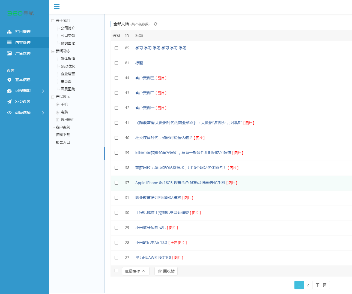Click the refresh icon beside 全部文档
This screenshot has width=352, height=294.
pos(156,24)
